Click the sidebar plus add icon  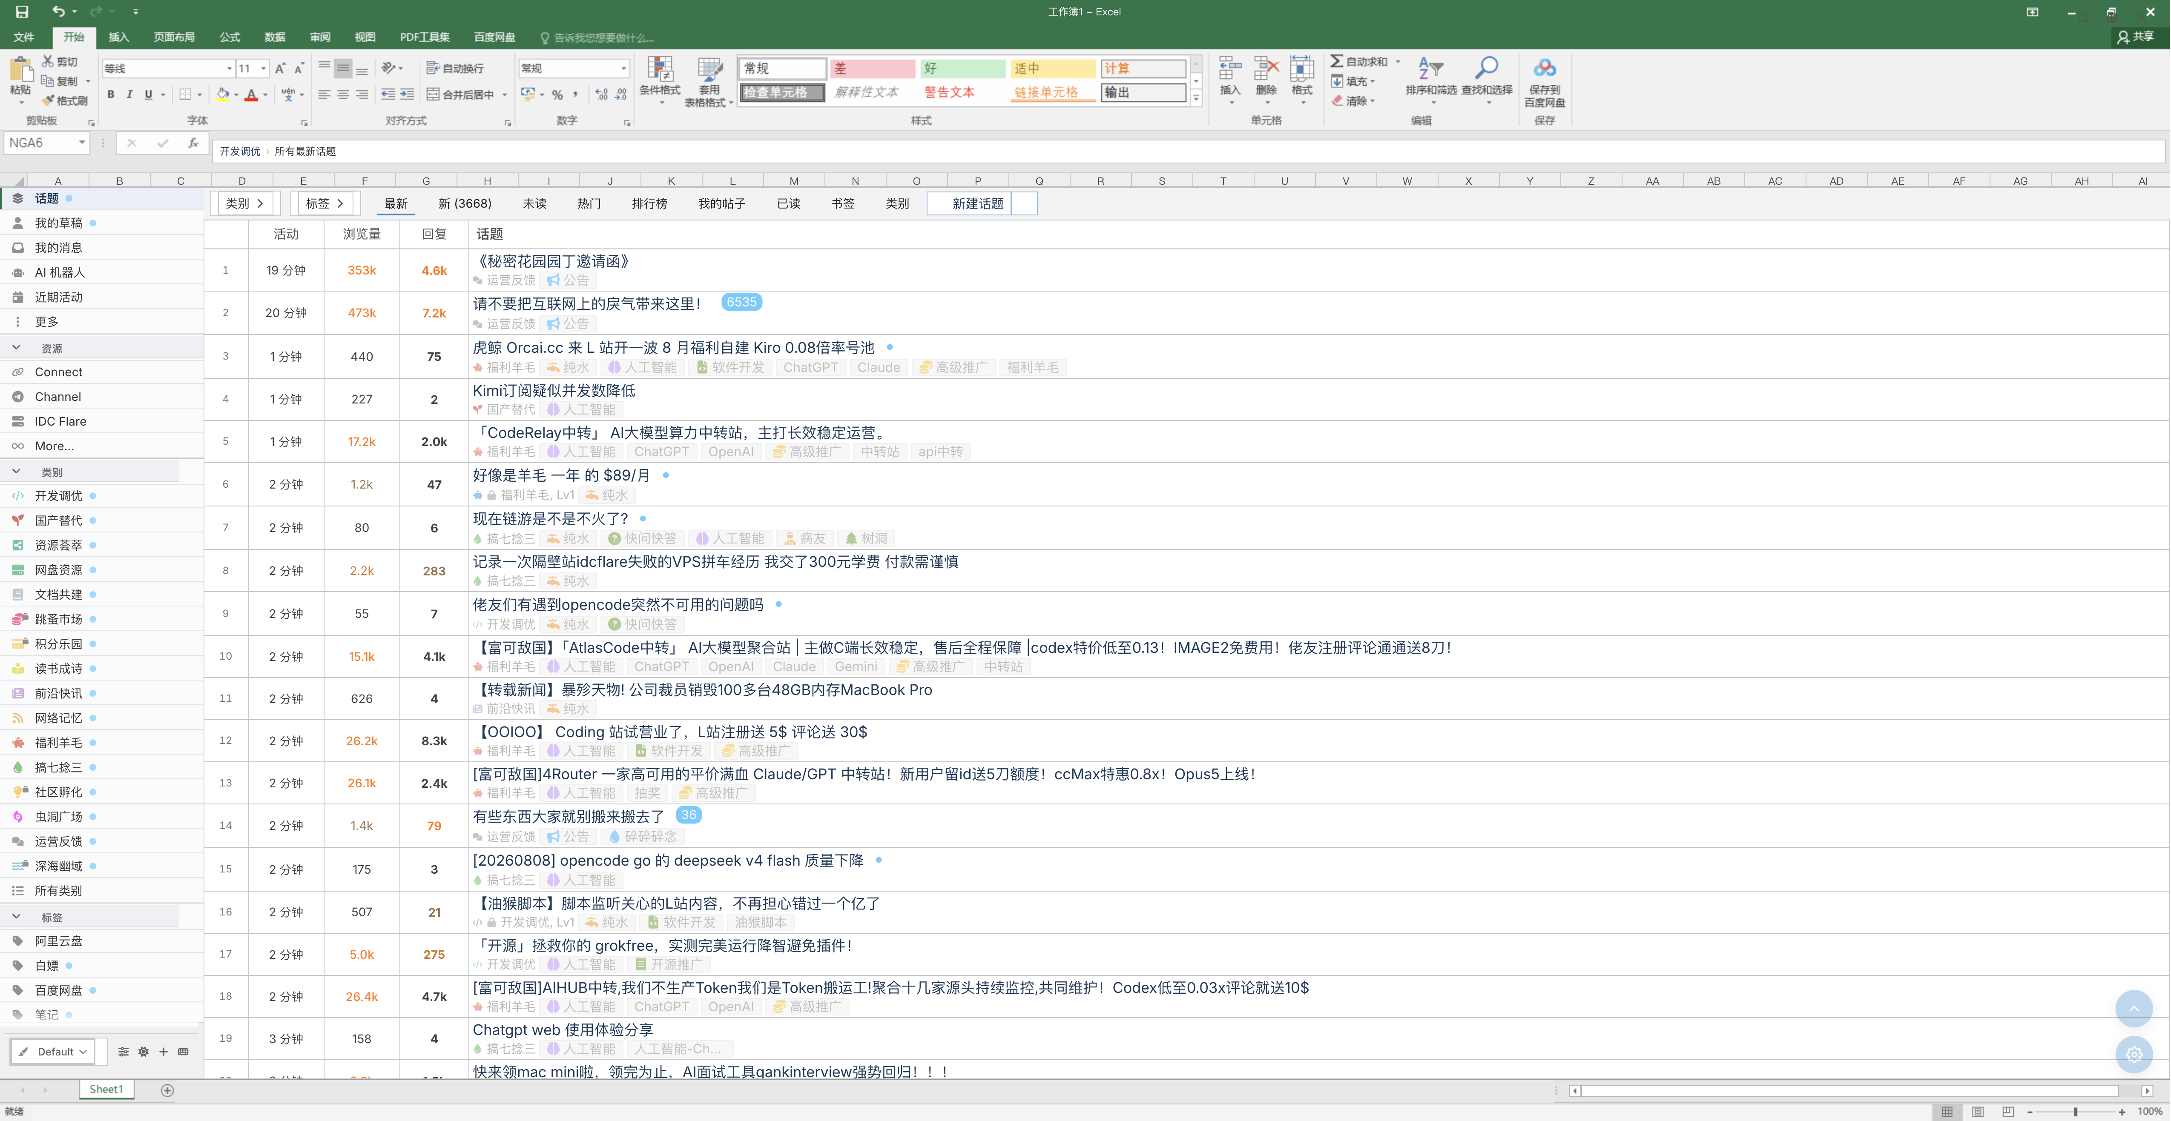coord(164,1051)
